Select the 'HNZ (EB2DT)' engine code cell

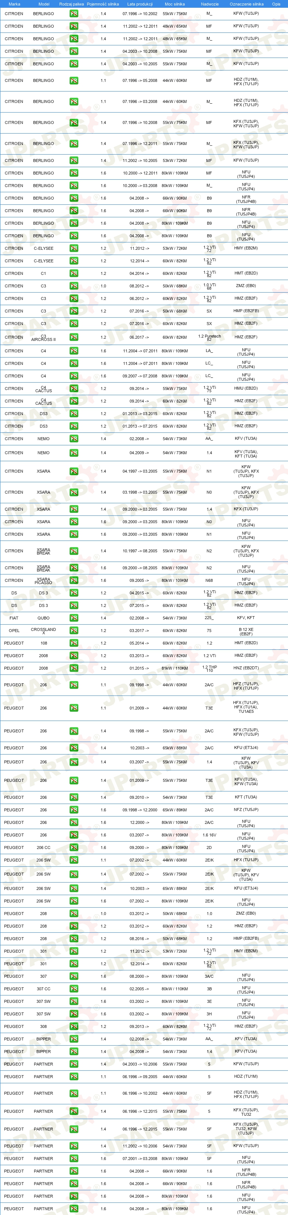coord(246,668)
